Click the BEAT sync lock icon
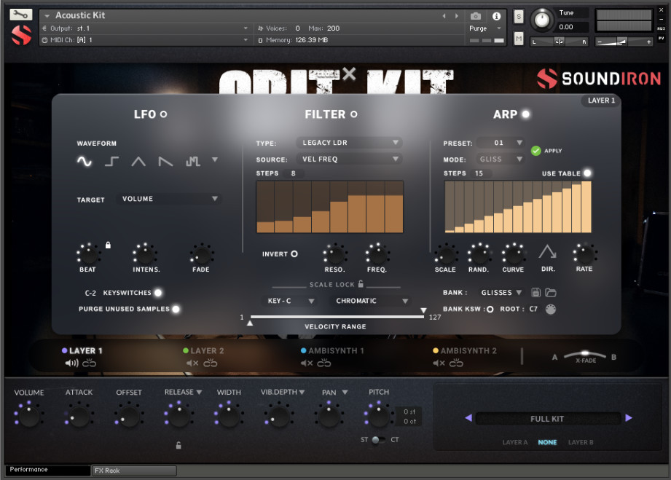671x480 pixels. pos(109,245)
